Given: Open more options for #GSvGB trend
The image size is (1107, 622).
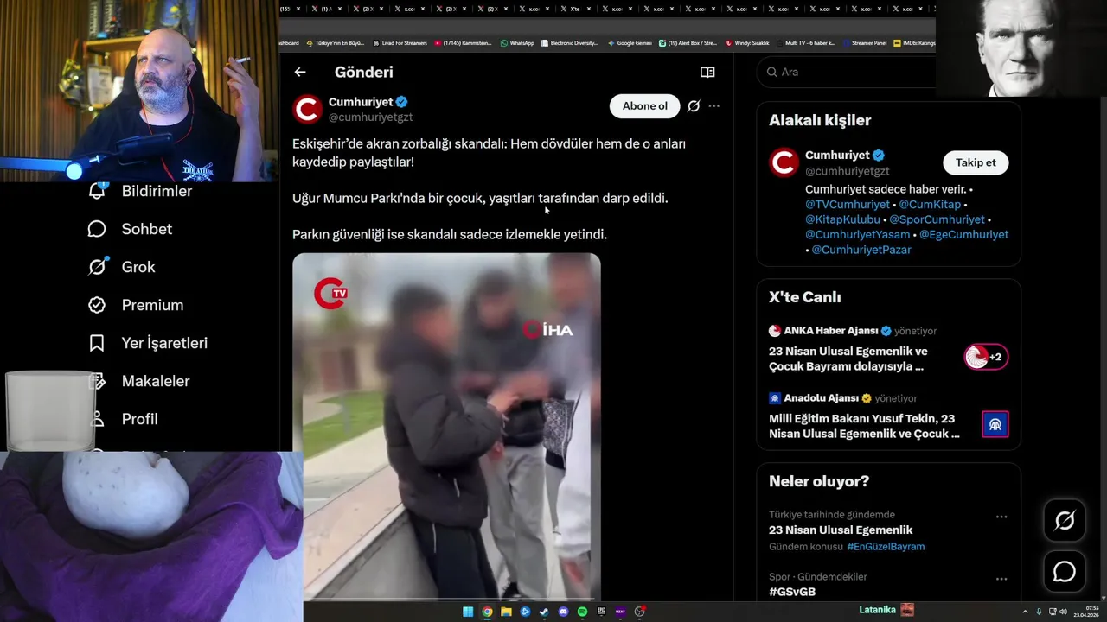Looking at the screenshot, I should point(1001,579).
